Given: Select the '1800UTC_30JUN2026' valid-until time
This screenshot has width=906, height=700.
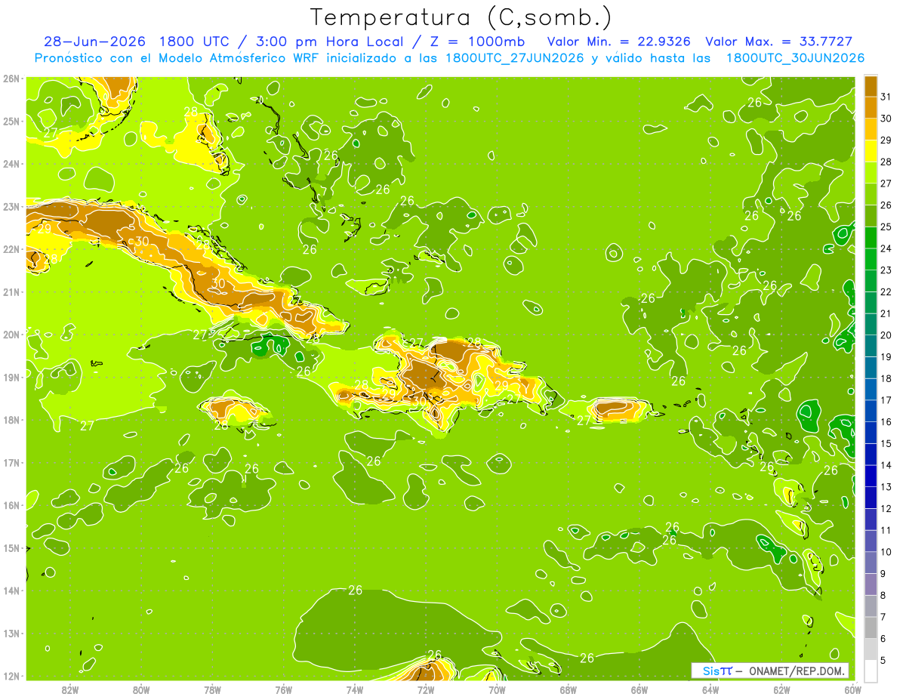Looking at the screenshot, I should coord(795,57).
